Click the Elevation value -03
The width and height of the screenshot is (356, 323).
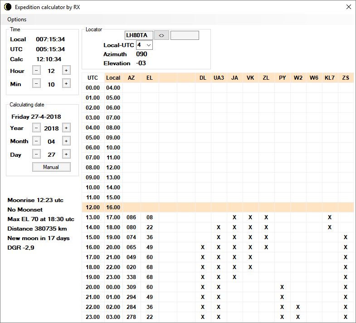141,63
